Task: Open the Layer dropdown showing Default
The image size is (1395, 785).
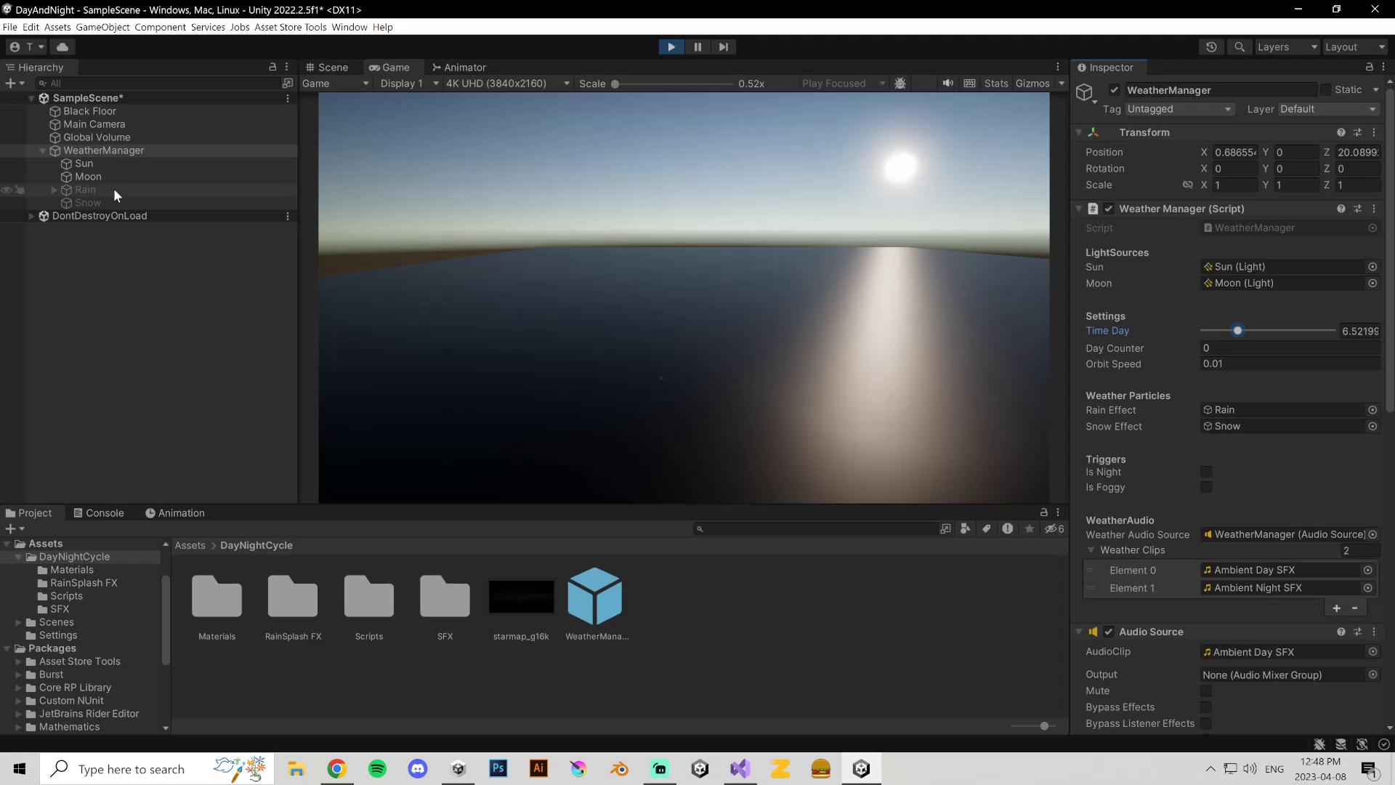Action: pos(1328,109)
